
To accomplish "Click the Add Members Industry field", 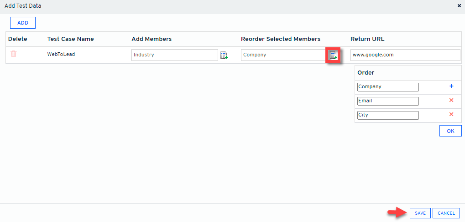I will (174, 55).
